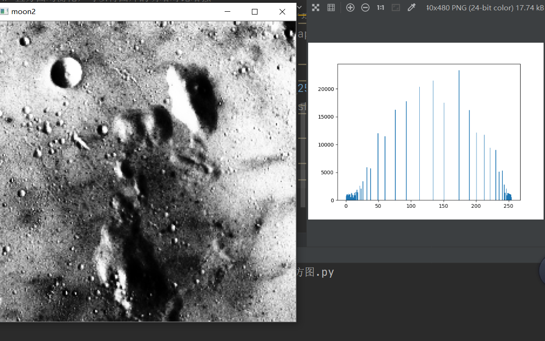Click the moon2 title bar text

pos(23,11)
